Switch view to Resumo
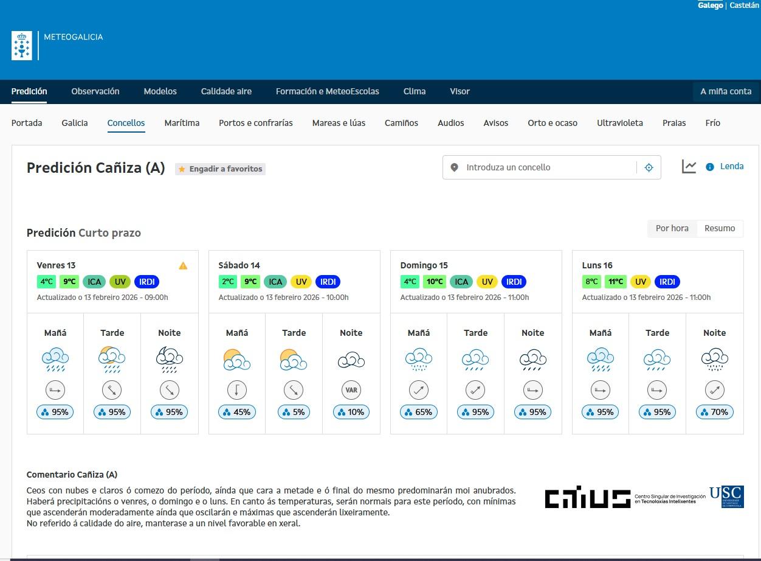 point(720,228)
